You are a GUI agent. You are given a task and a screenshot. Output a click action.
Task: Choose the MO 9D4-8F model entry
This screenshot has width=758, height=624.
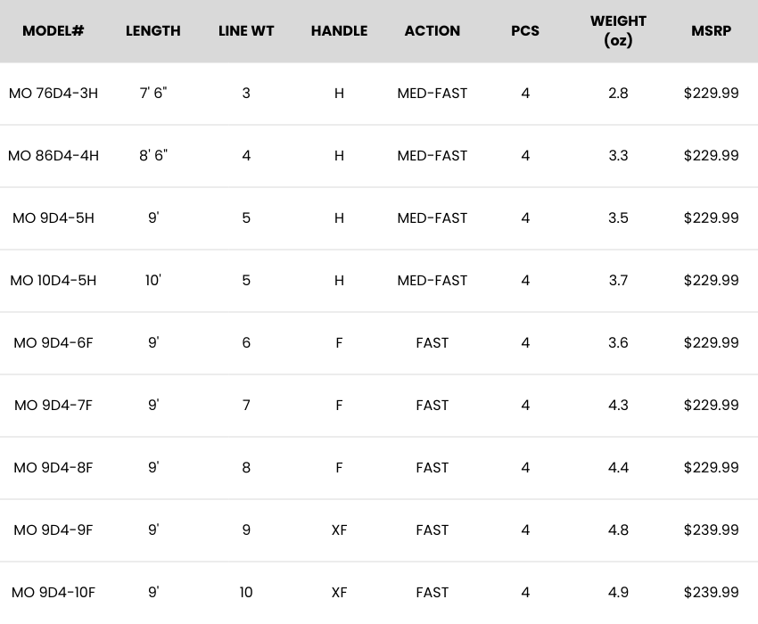tap(54, 467)
